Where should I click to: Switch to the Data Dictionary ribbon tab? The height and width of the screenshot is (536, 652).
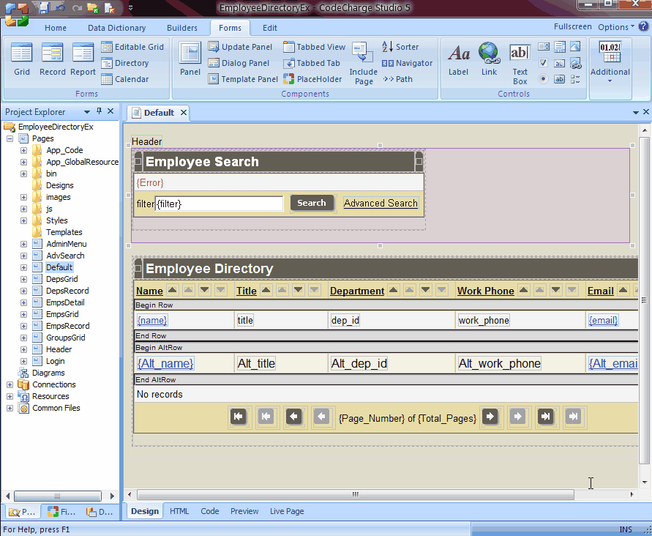116,28
